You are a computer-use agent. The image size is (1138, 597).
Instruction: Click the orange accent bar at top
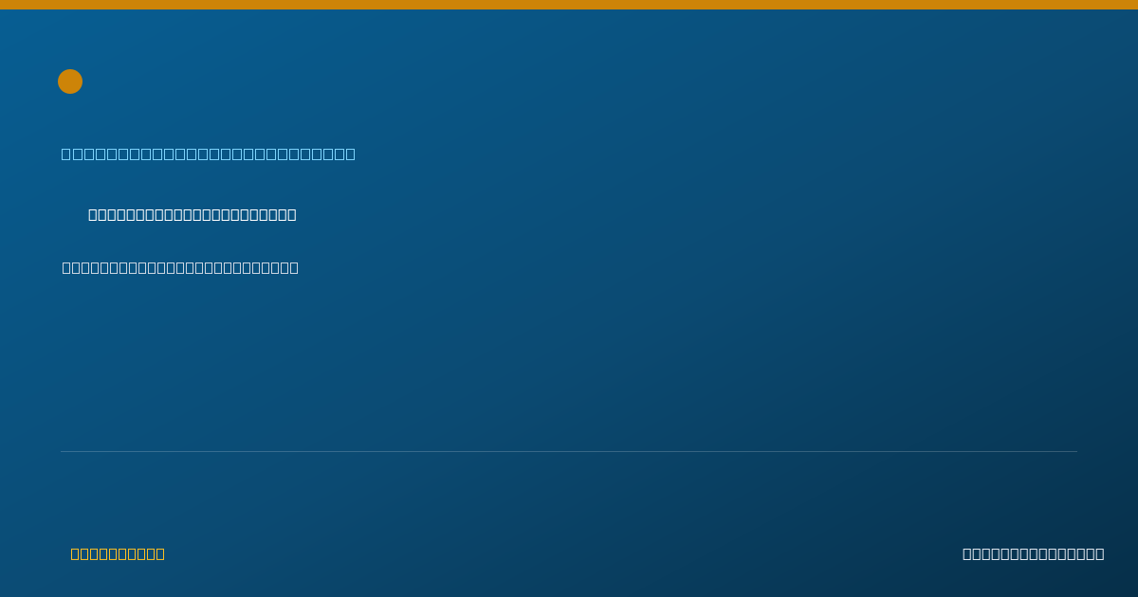[x=569, y=5]
